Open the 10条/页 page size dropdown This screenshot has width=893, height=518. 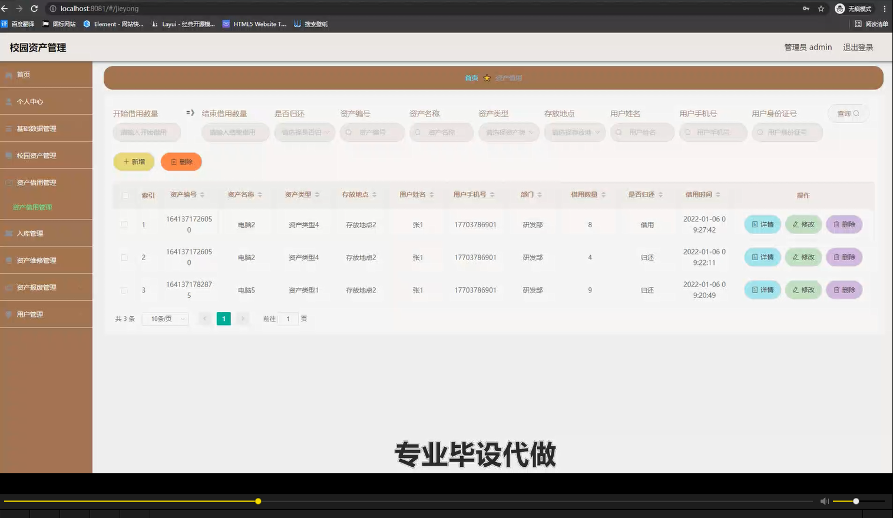165,318
